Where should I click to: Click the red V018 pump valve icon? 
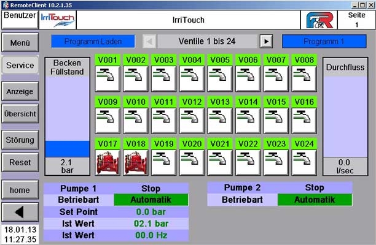click(x=136, y=162)
